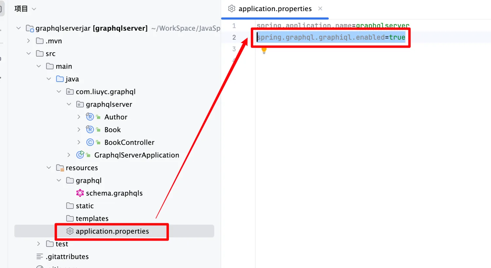The width and height of the screenshot is (491, 268).
Task: Expand the BookController class node
Action: [79, 142]
